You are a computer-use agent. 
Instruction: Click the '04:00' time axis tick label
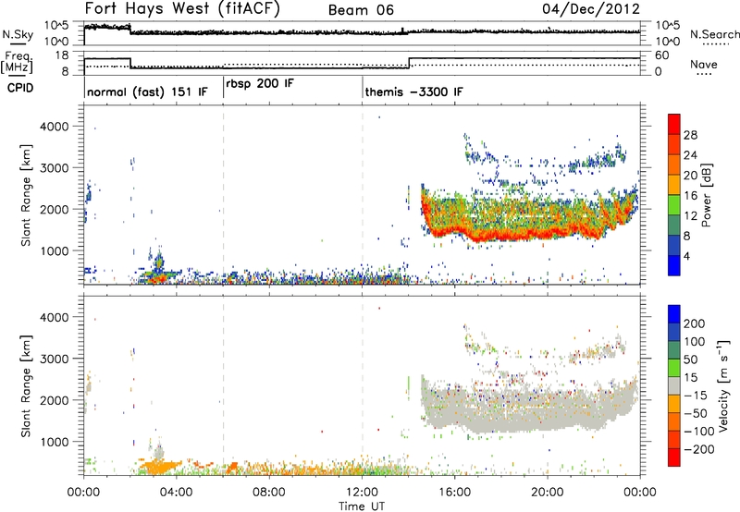(x=176, y=493)
